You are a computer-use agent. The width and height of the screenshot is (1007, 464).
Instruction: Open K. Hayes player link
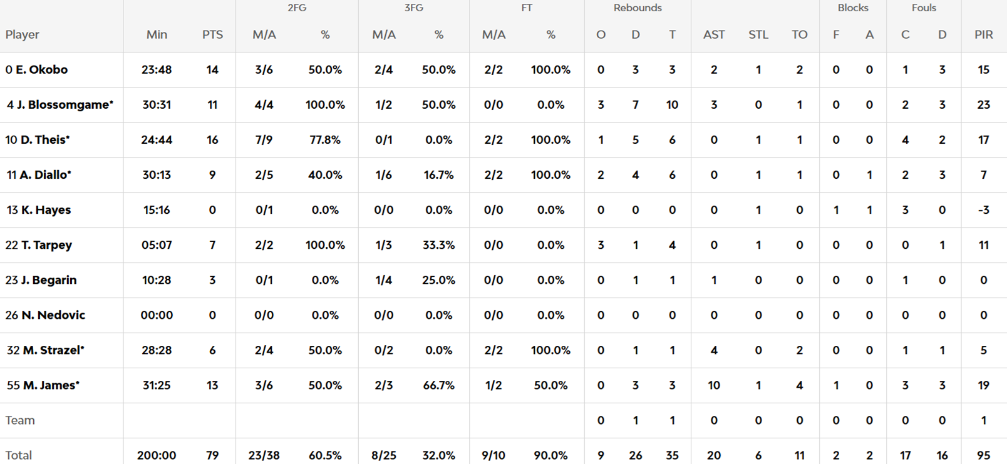[46, 209]
